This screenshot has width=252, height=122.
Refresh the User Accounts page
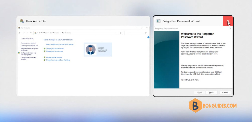(x=120, y=33)
